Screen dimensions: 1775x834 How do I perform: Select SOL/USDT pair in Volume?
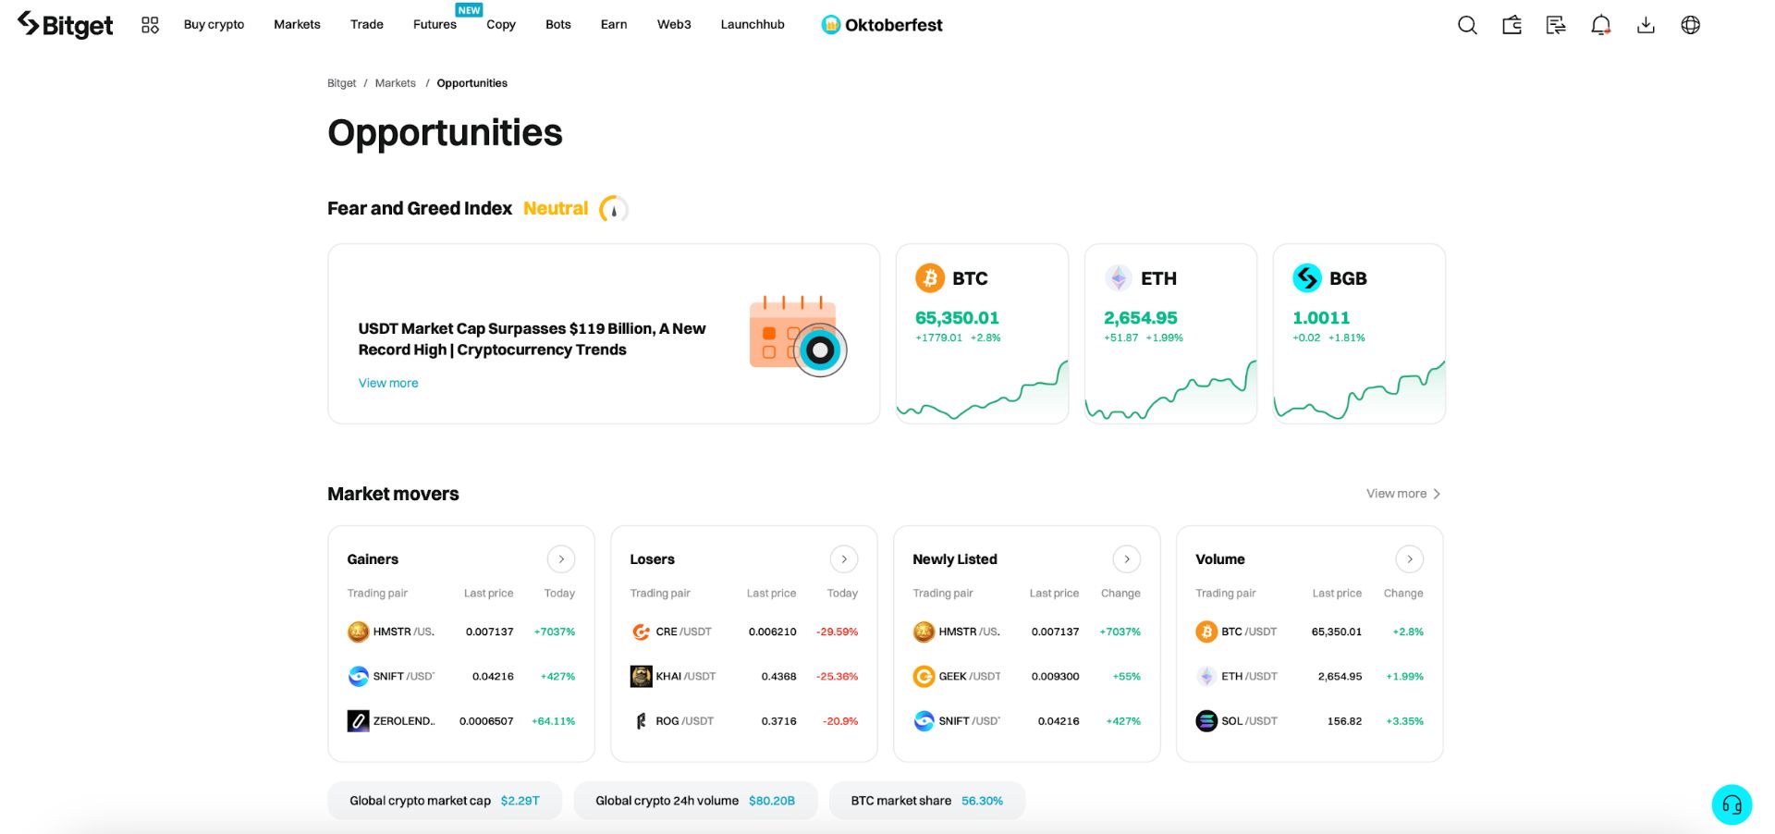click(1249, 720)
